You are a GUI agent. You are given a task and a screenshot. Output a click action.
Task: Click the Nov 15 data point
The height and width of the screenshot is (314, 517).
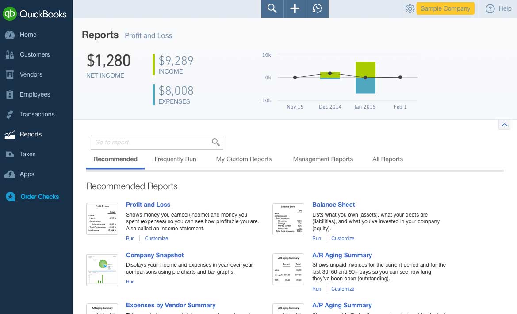pyautogui.click(x=295, y=78)
